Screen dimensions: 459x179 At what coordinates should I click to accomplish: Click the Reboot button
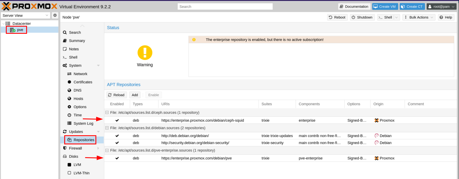pos(337,17)
